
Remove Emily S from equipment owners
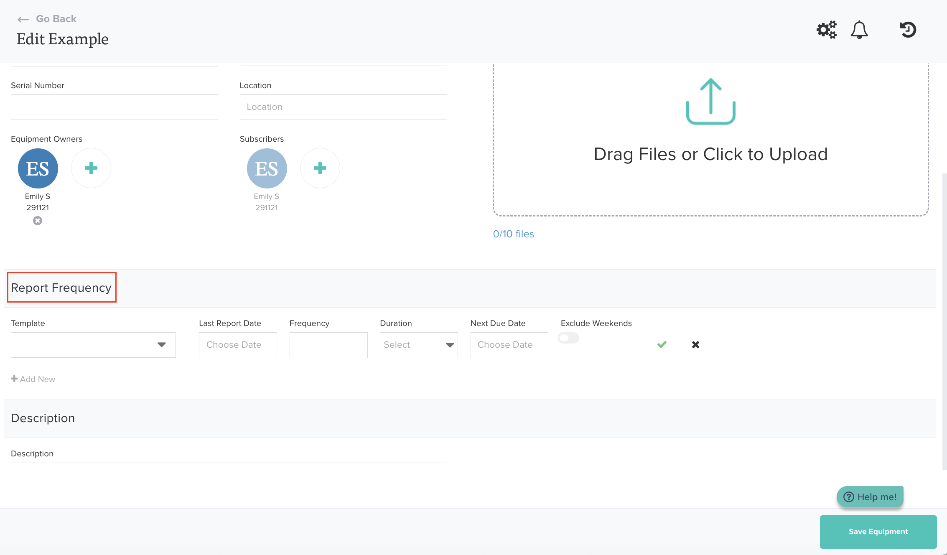click(x=38, y=221)
